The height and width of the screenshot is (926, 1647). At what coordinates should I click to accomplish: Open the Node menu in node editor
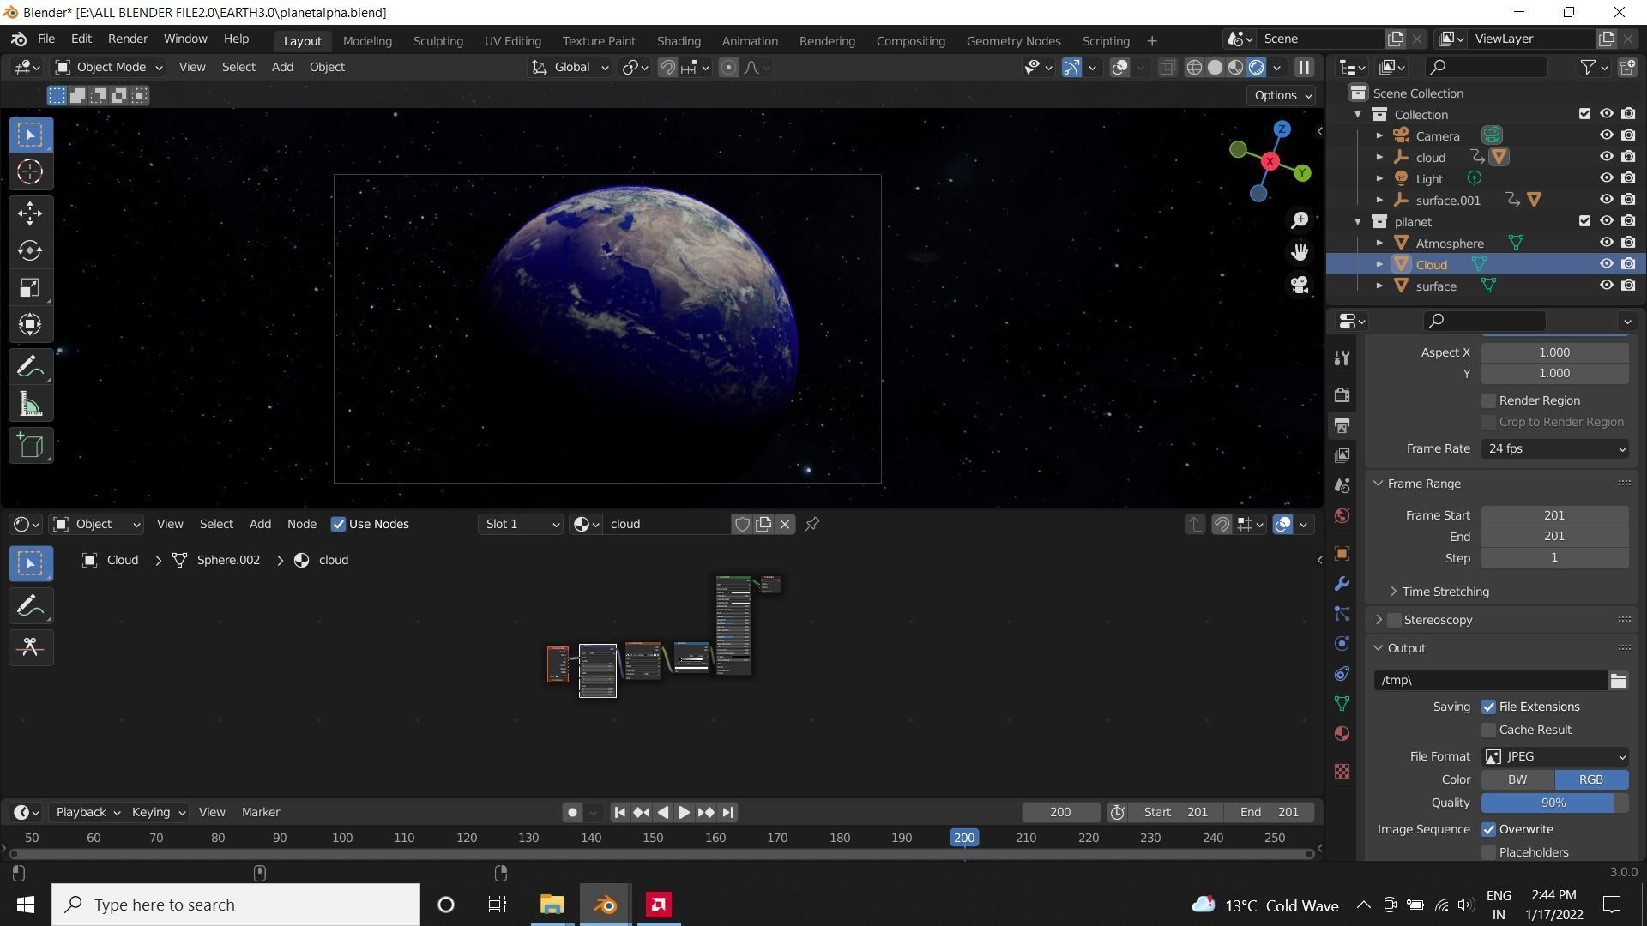(x=301, y=524)
